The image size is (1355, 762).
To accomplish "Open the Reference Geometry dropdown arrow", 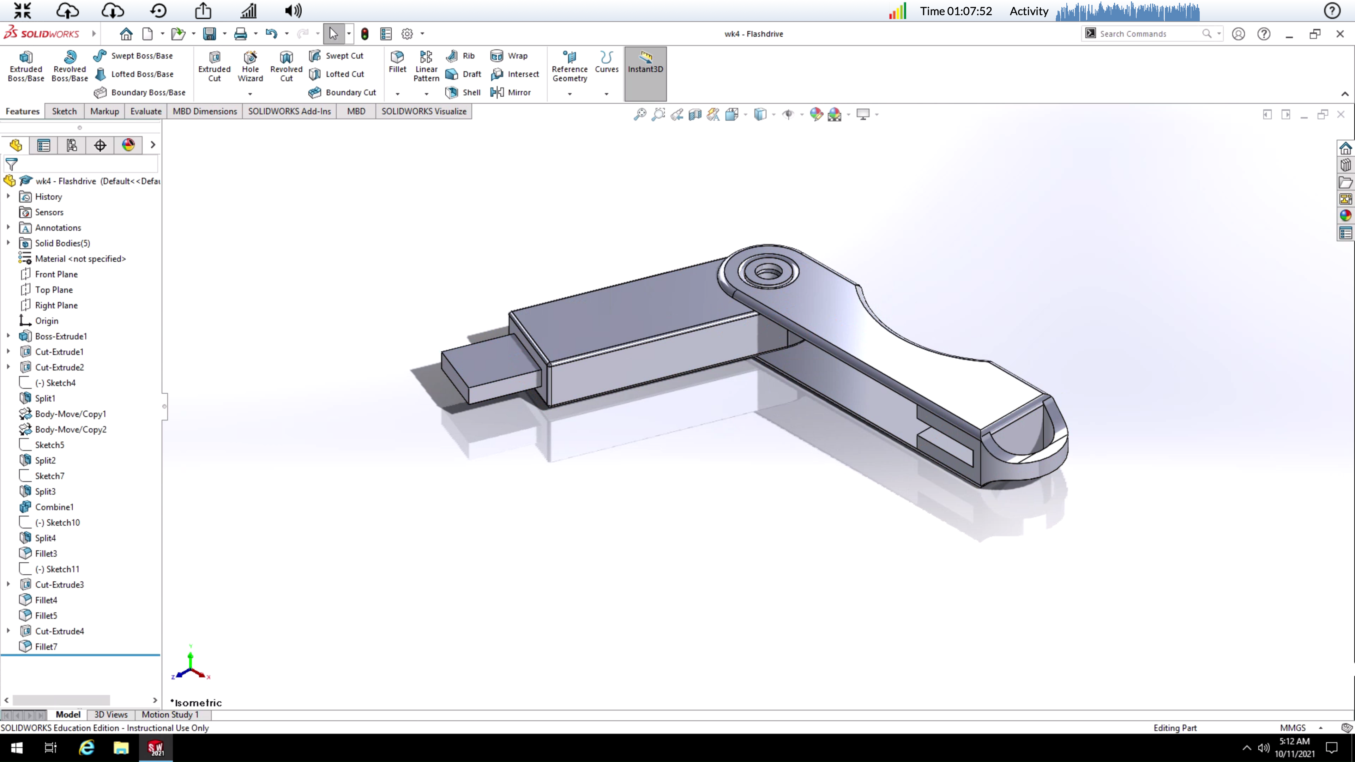I will point(569,94).
